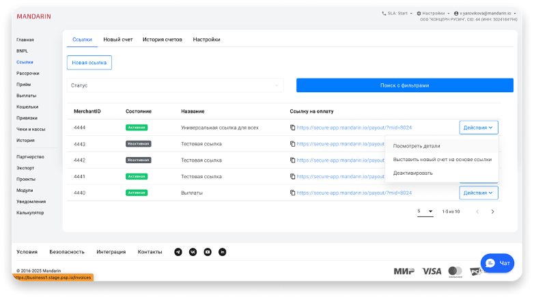Image resolution: width=534 pixels, height=299 pixels.
Task: Copy payment link for merchant 4440
Action: point(292,193)
